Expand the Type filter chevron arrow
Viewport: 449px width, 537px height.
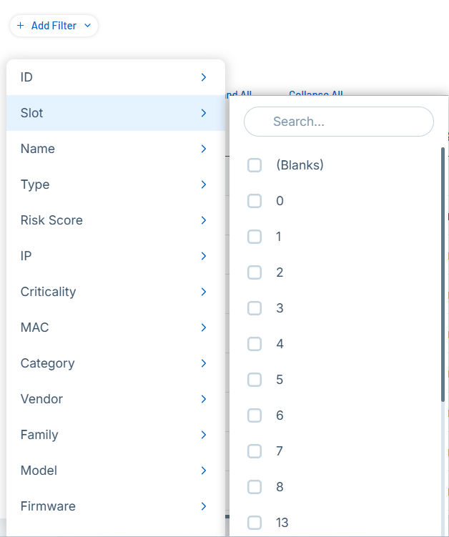click(x=204, y=184)
